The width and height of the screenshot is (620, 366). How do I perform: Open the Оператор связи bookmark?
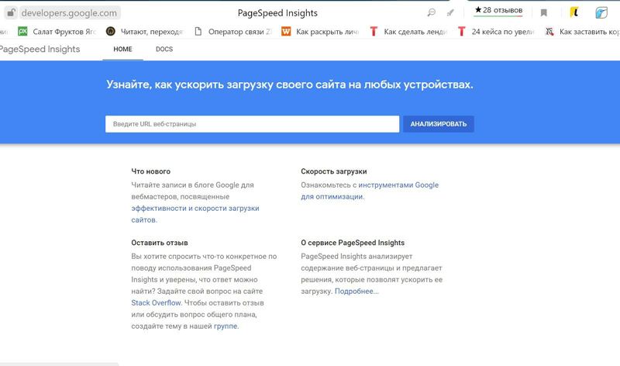(x=240, y=32)
